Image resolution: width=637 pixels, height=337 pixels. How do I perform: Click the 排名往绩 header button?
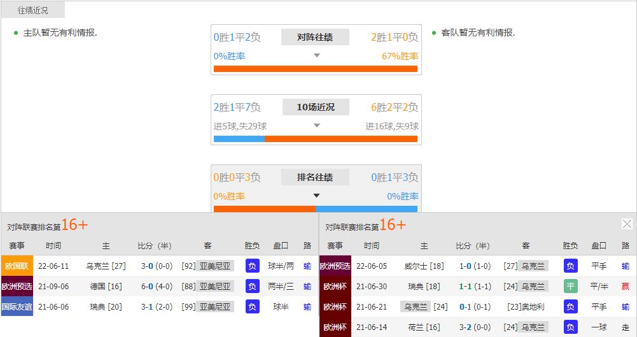pos(315,177)
